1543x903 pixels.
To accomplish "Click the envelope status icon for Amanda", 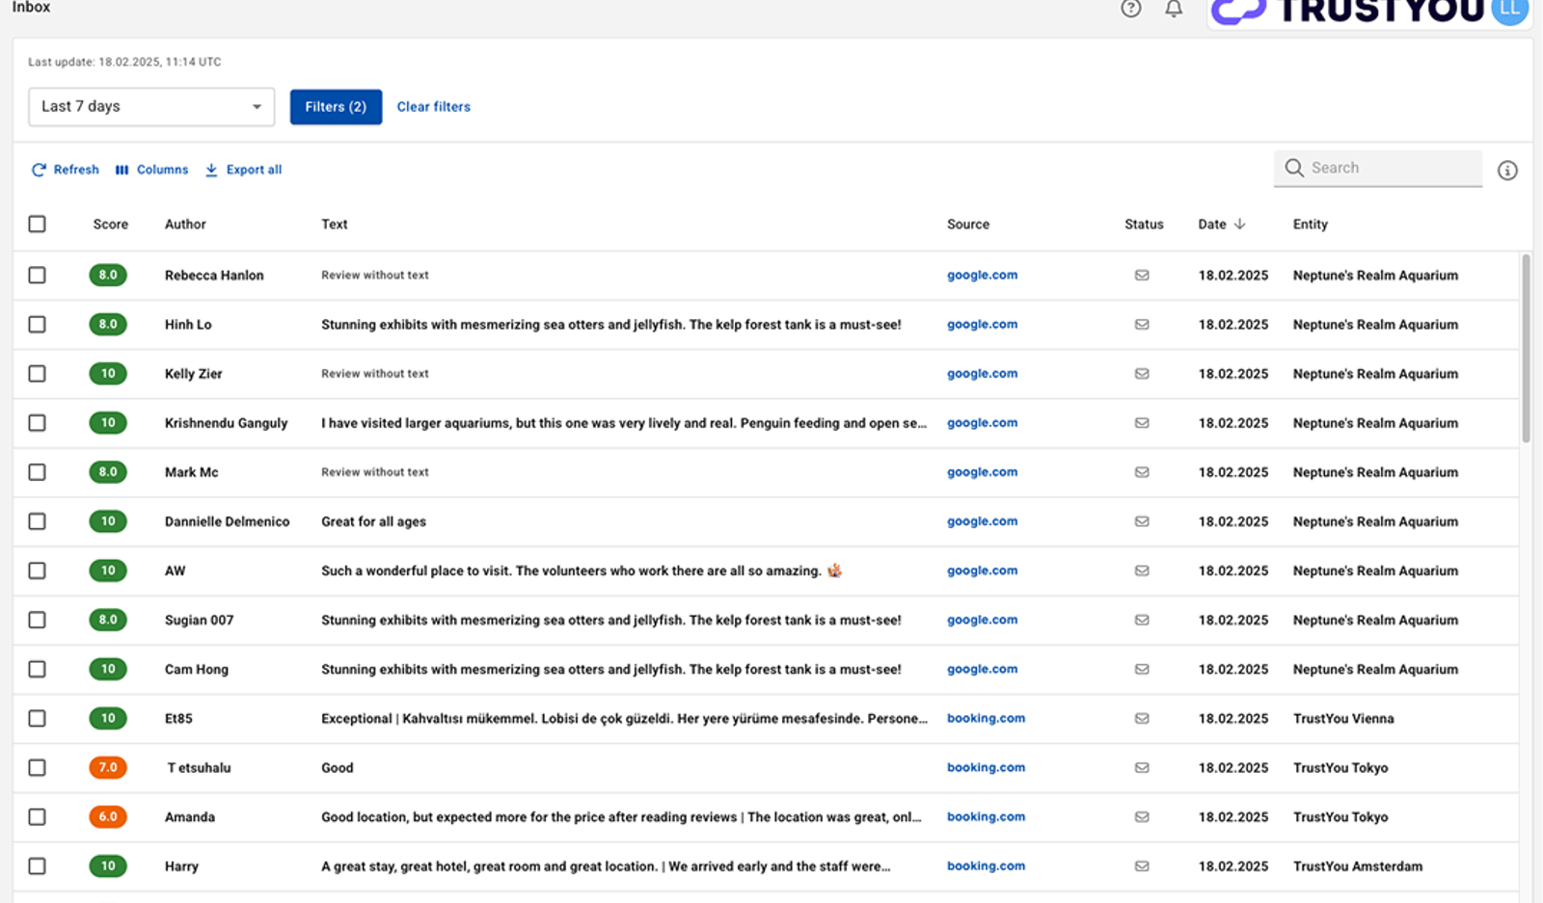I will coord(1142,816).
